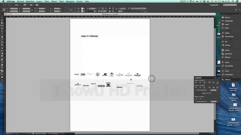Align selected objects to bottom edges
Image resolution: width=241 pixels, height=135 pixels.
coord(217,82)
